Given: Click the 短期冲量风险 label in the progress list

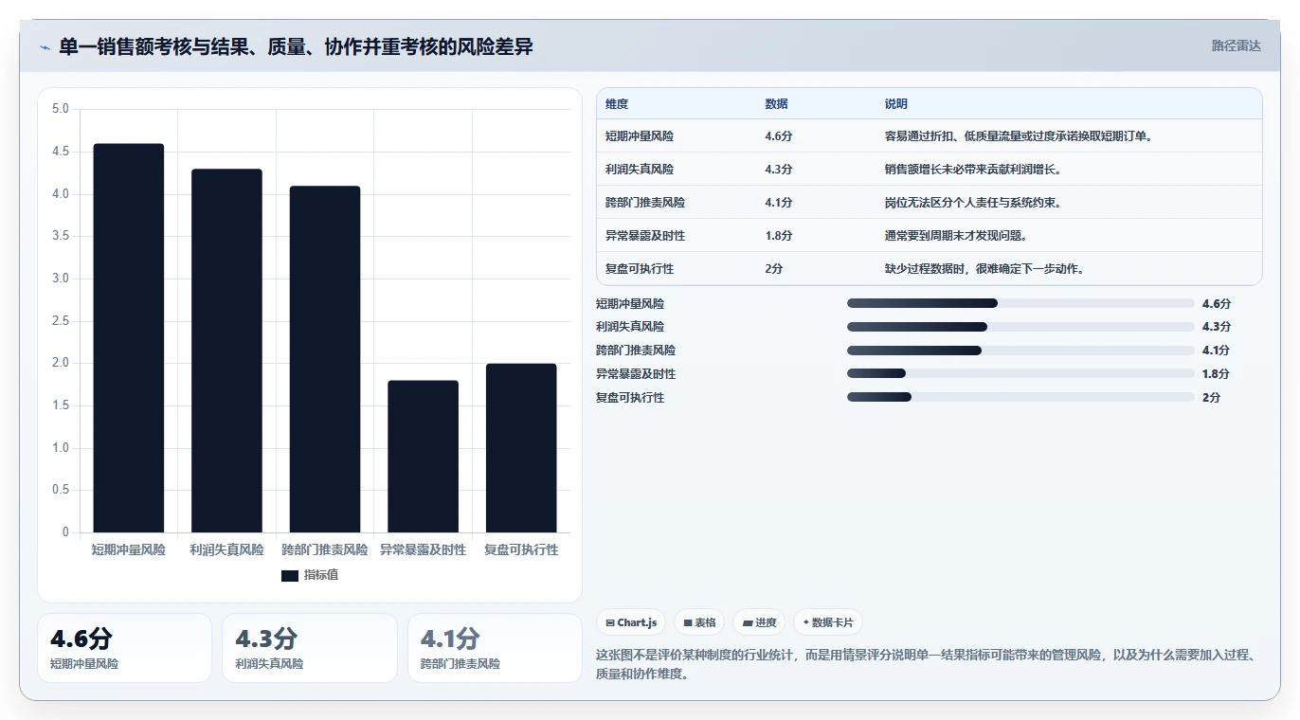Looking at the screenshot, I should pos(630,304).
